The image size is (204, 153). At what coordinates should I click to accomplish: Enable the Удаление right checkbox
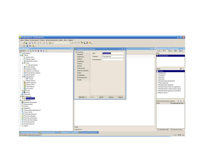157,77
